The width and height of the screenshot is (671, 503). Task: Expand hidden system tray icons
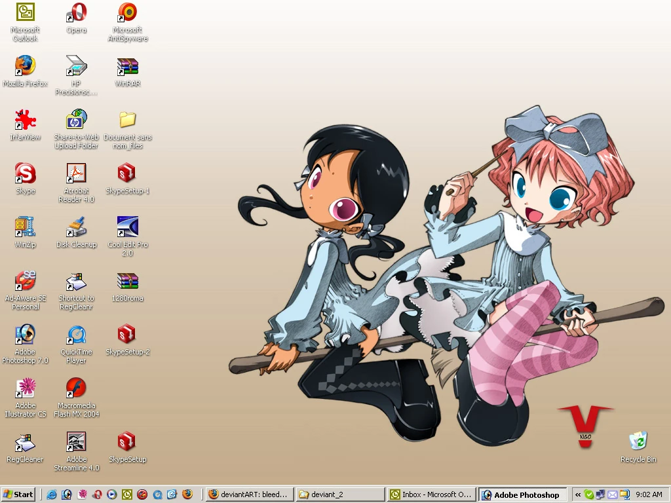click(578, 494)
